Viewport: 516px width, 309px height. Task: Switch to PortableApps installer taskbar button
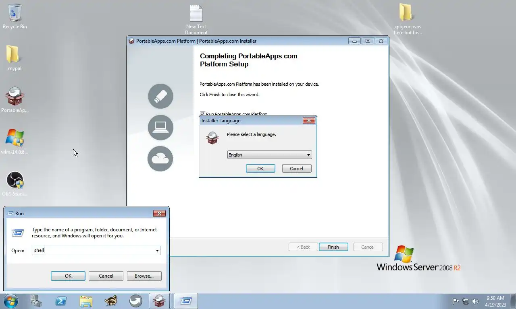(x=159, y=301)
